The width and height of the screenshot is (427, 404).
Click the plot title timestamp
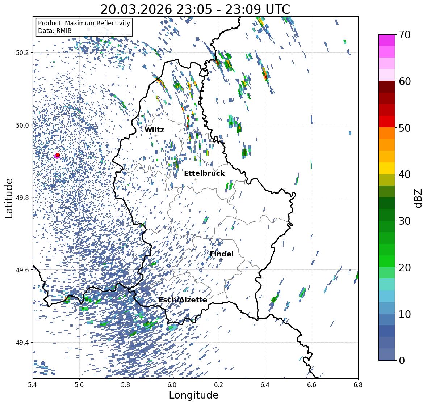point(195,9)
